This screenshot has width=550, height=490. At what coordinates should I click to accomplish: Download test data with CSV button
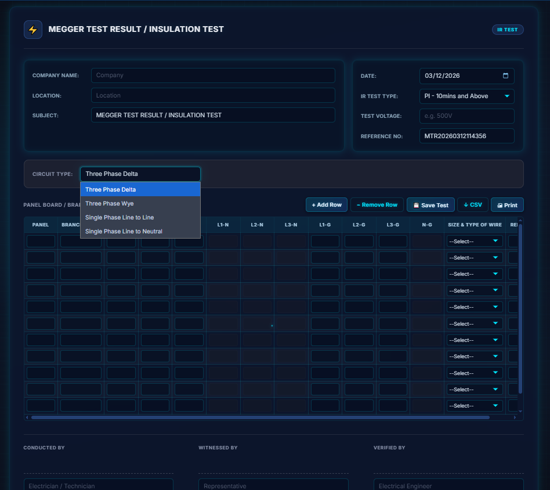(x=473, y=205)
